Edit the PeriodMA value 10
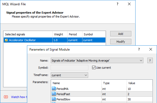The height and width of the screenshot is (103, 157). tap(129, 89)
